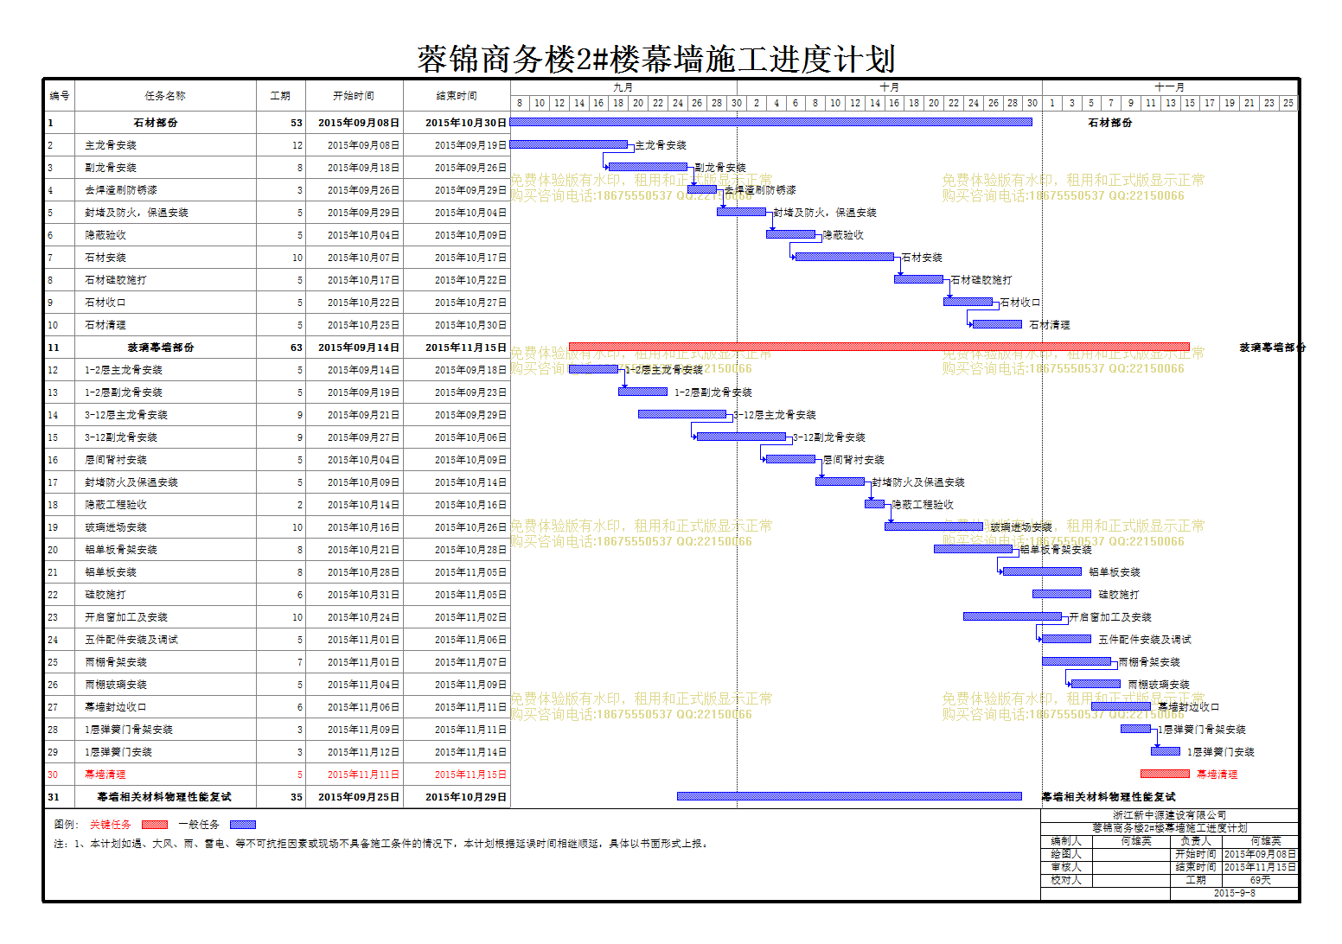Click the 审核人 label in the info box
The width and height of the screenshot is (1342, 944).
[x=1066, y=867]
